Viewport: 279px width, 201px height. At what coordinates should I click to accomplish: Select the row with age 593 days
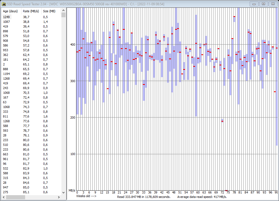(x=31, y=131)
